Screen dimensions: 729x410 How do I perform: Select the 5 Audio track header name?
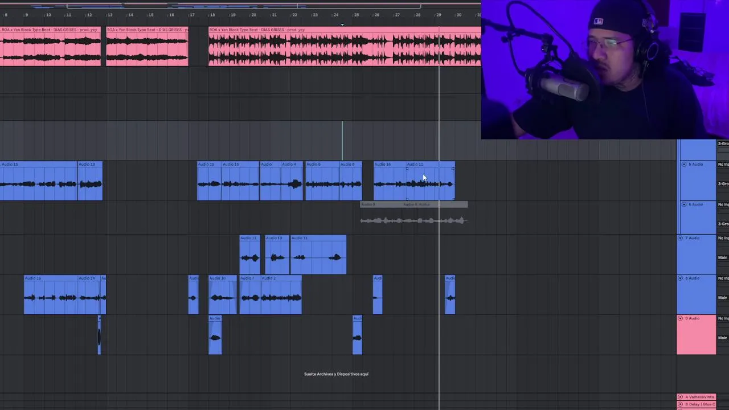click(697, 164)
